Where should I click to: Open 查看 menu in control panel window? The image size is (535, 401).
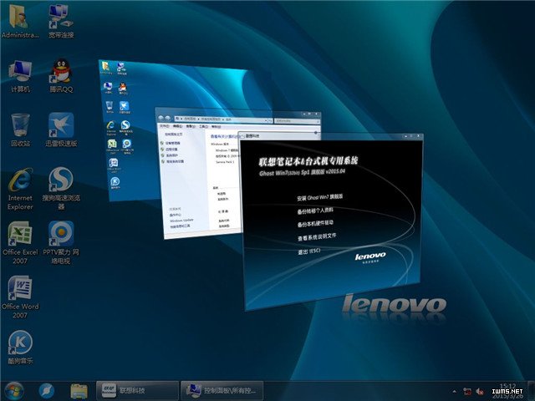point(191,126)
